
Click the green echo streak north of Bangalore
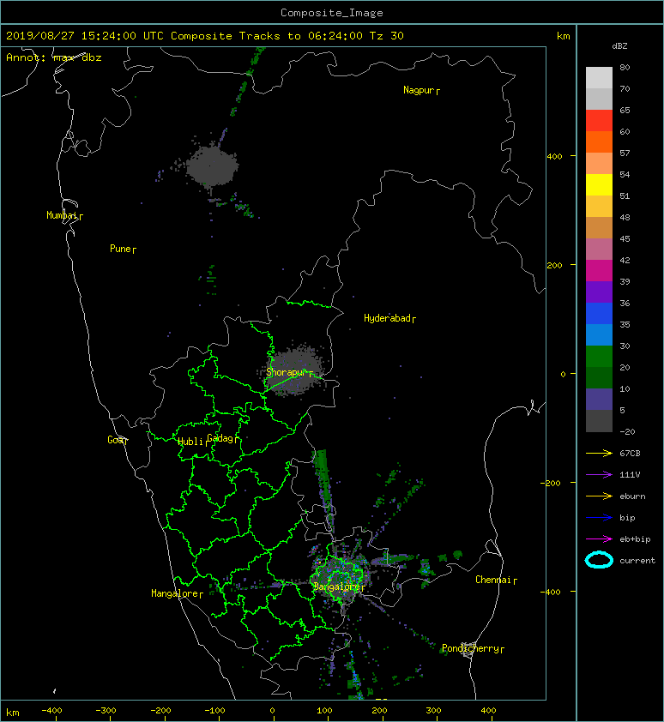tap(323, 488)
